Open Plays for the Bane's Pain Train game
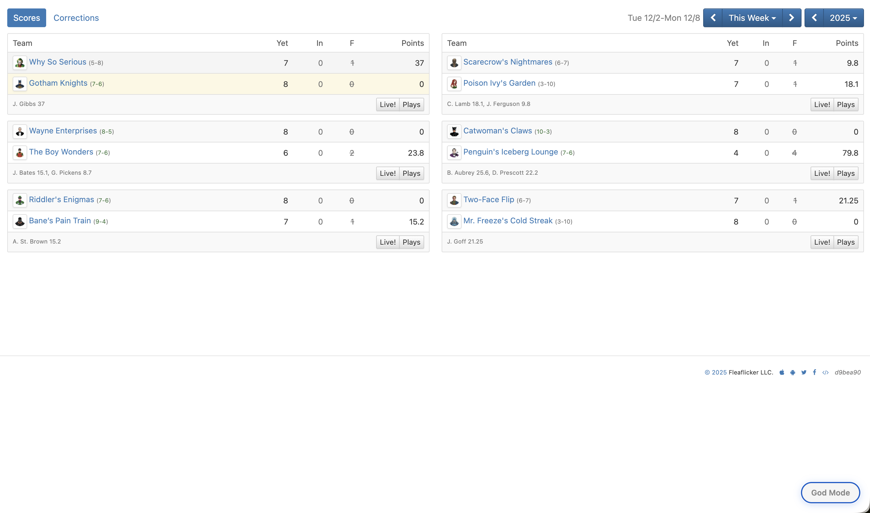The height and width of the screenshot is (513, 870). pyautogui.click(x=411, y=242)
